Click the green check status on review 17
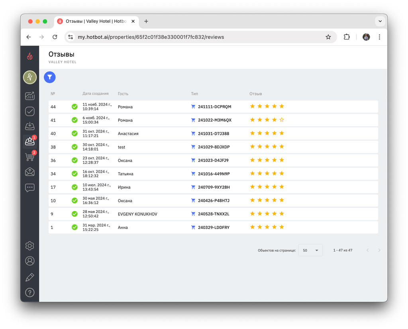This screenshot has height=329, width=408. point(75,187)
